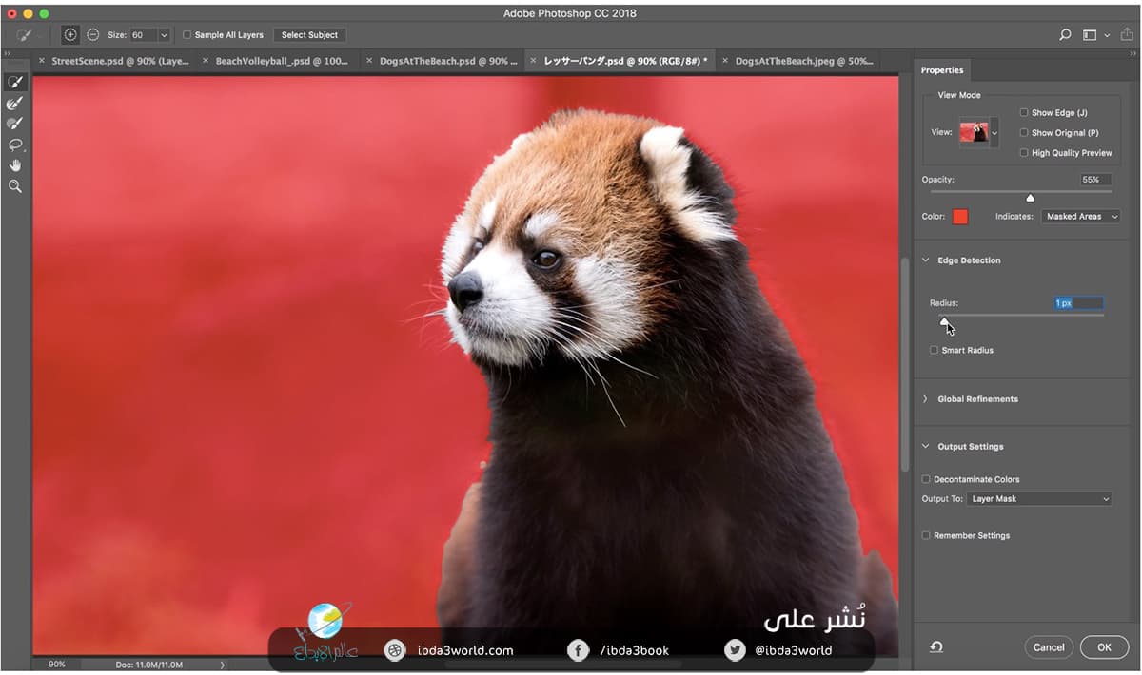Click the reset workspace arrow icon

(x=936, y=646)
